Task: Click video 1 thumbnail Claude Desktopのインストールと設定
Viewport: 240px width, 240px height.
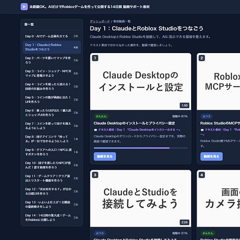Action: 141,82
